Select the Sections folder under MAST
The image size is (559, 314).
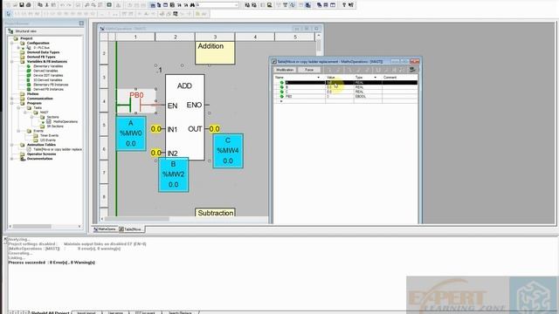pos(52,117)
